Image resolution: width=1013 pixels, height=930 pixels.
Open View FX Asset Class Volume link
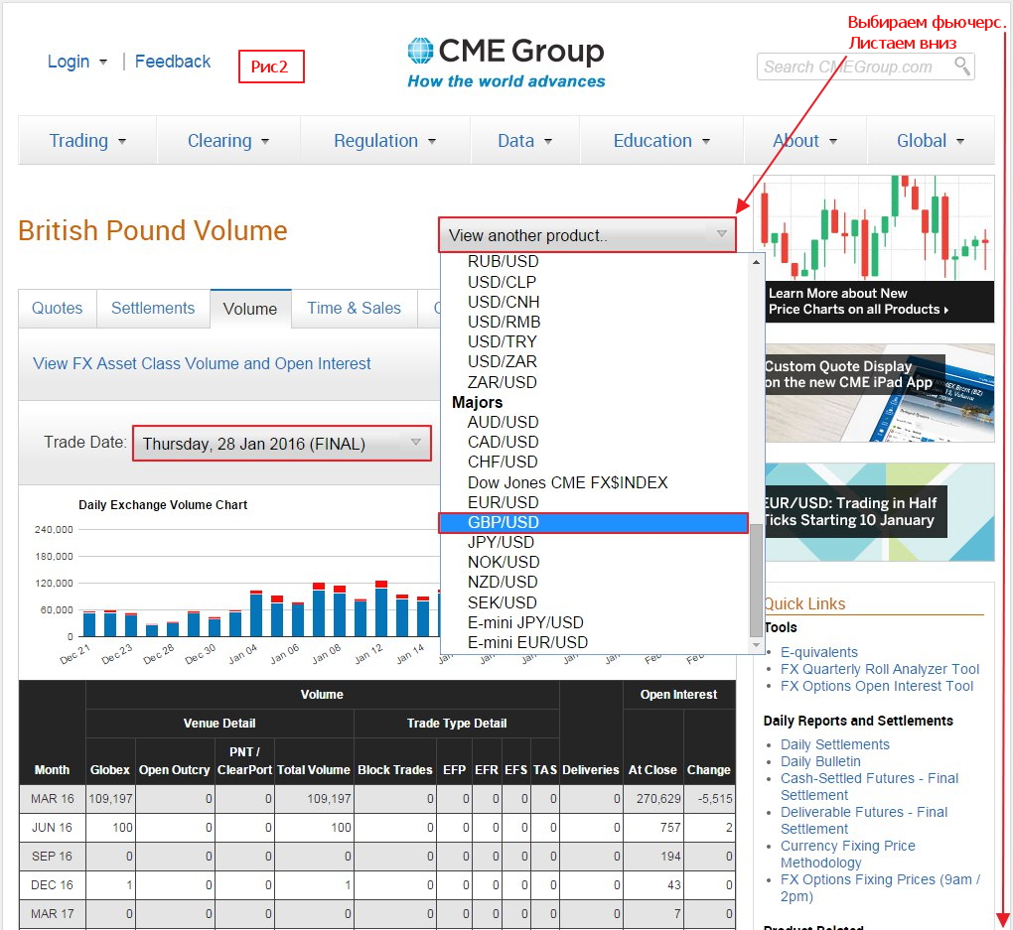coord(202,363)
